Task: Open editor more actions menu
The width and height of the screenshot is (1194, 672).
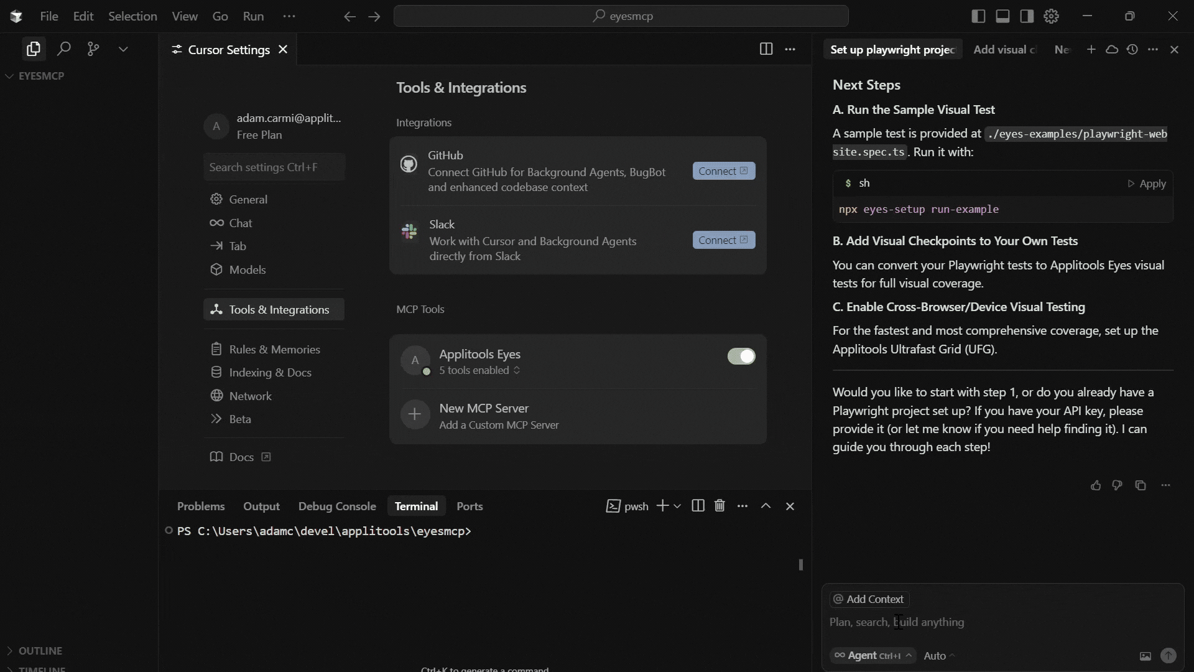Action: coord(790,49)
